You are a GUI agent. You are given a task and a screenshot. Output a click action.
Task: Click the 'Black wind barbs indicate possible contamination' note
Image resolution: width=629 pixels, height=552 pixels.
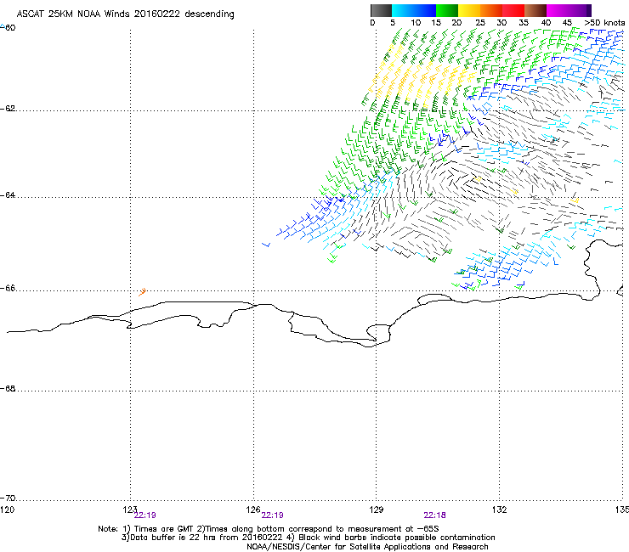pyautogui.click(x=397, y=538)
